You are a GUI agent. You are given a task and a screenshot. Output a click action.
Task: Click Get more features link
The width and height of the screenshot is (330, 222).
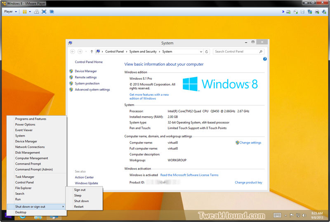click(x=149, y=97)
